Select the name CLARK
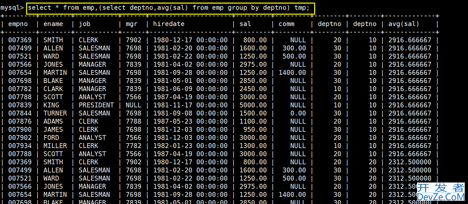468x204 pixels. pyautogui.click(x=53, y=89)
